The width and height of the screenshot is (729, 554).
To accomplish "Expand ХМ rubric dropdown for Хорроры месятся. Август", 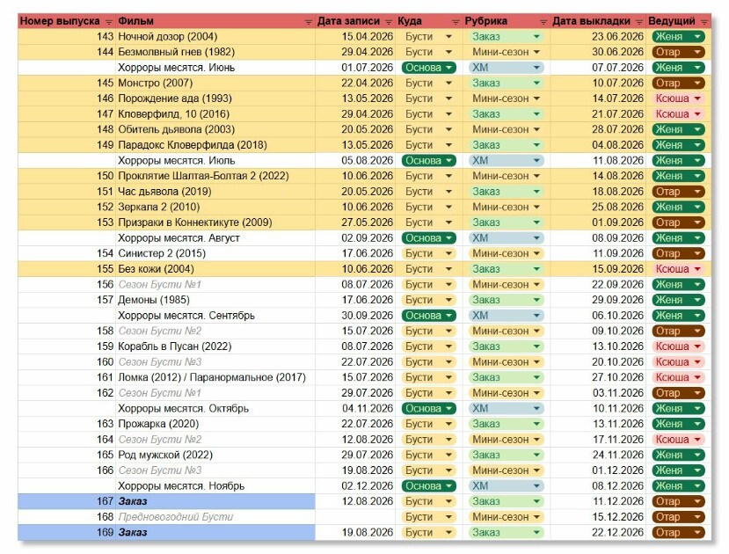I will [536, 238].
